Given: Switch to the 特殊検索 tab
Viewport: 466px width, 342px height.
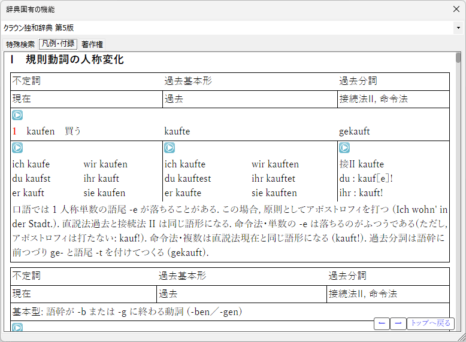Looking at the screenshot, I should coord(20,44).
